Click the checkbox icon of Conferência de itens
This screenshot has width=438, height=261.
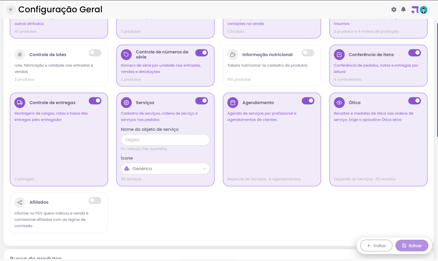339,55
